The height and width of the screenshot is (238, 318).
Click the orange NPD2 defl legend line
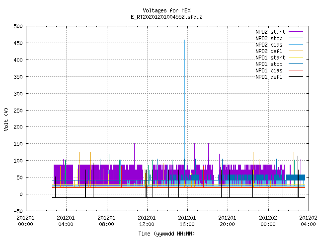[x=296, y=51]
